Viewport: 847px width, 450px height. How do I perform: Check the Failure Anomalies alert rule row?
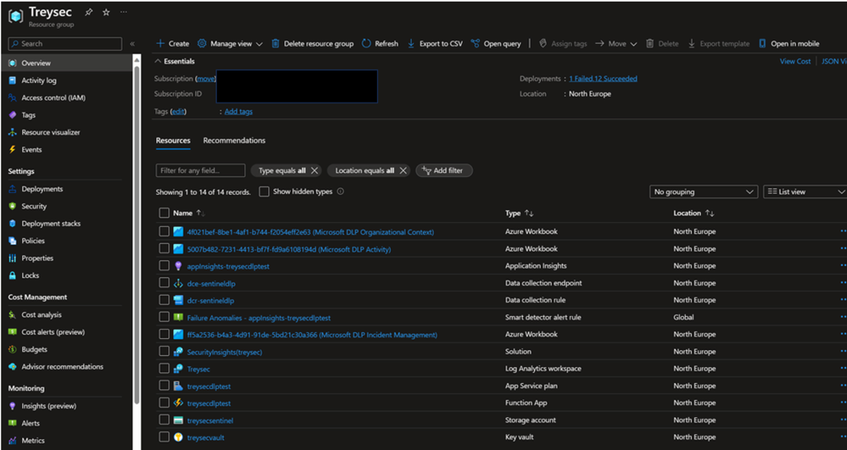click(x=164, y=318)
